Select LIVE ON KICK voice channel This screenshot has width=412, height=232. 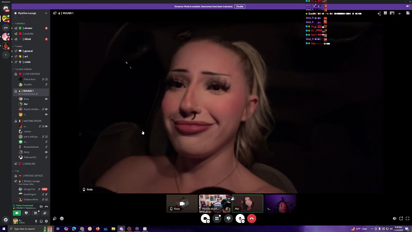(31, 74)
